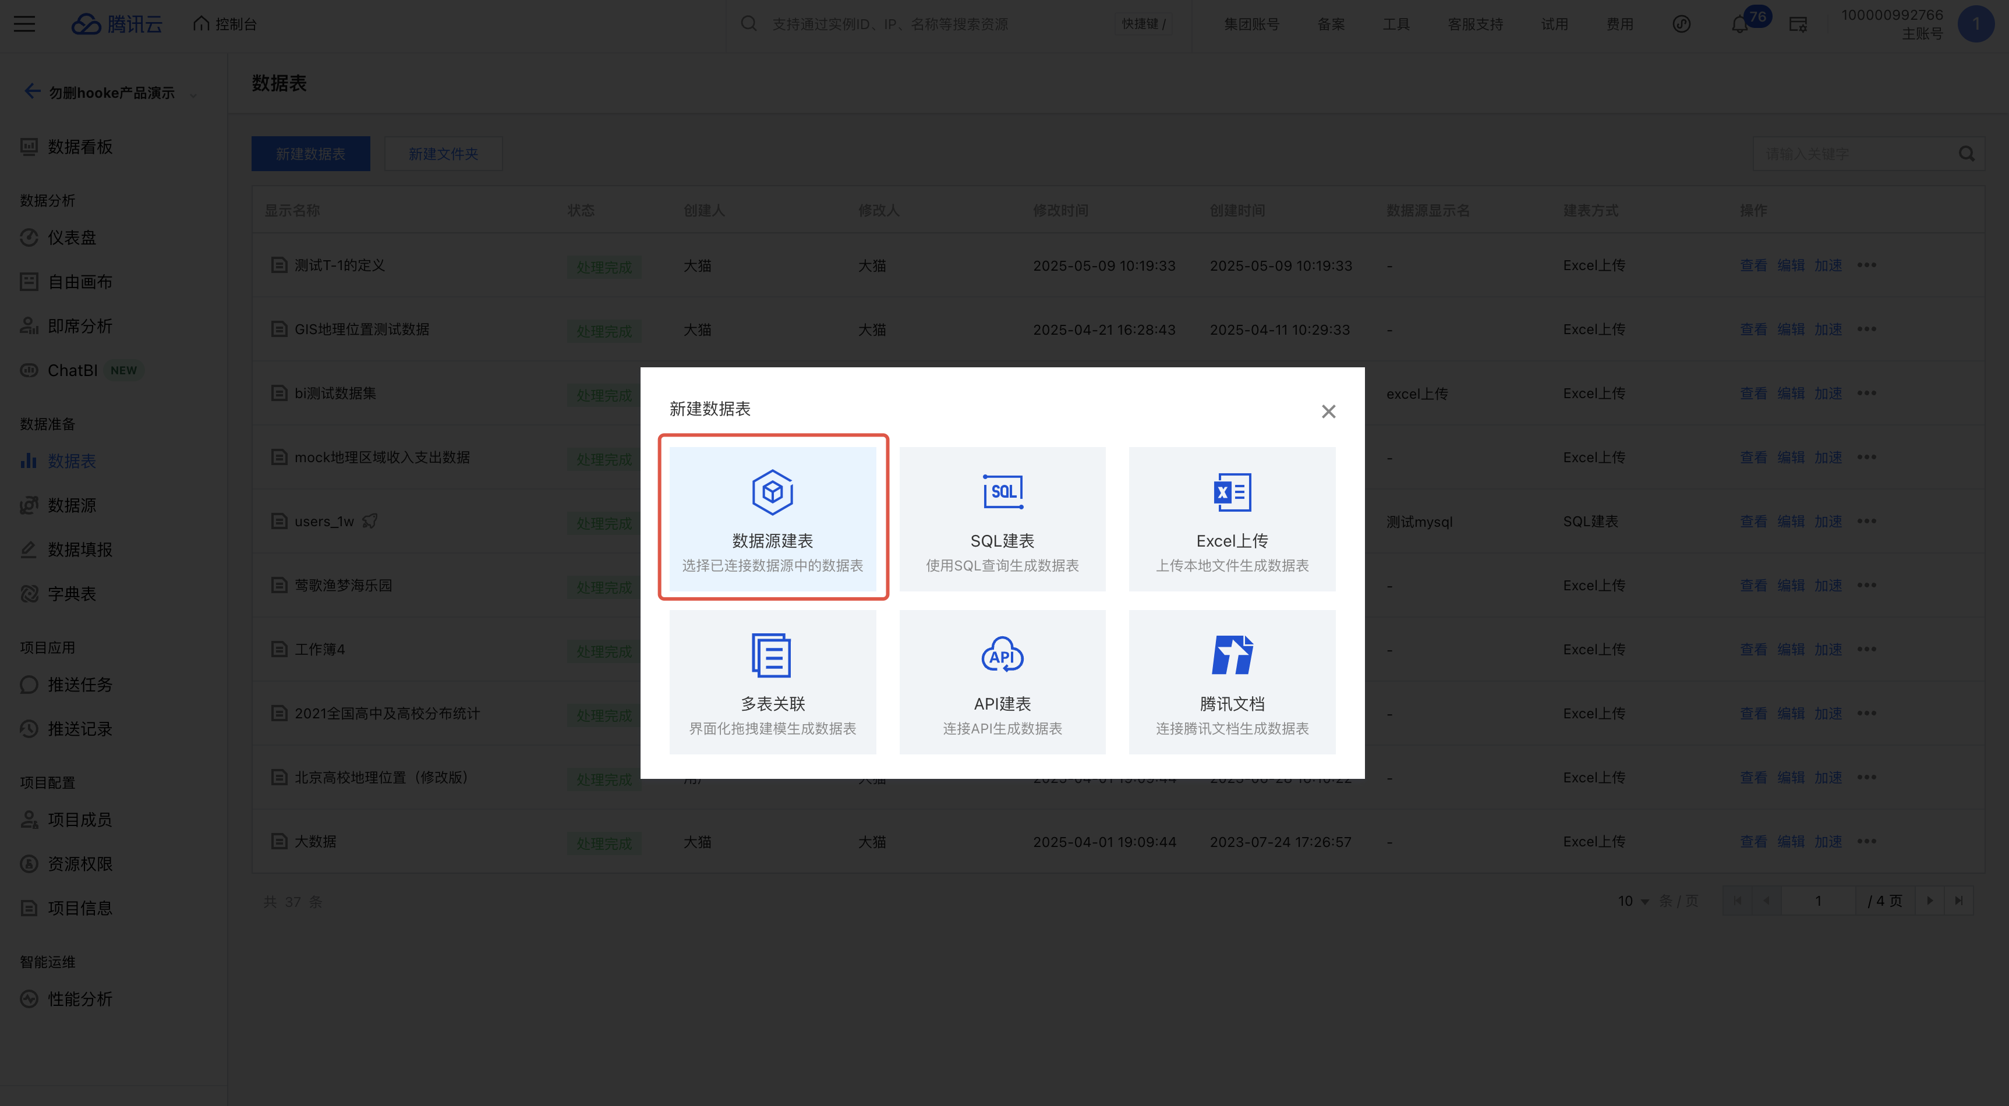Close the 新建数据表 dialog
This screenshot has height=1106, width=2009.
tap(1328, 412)
